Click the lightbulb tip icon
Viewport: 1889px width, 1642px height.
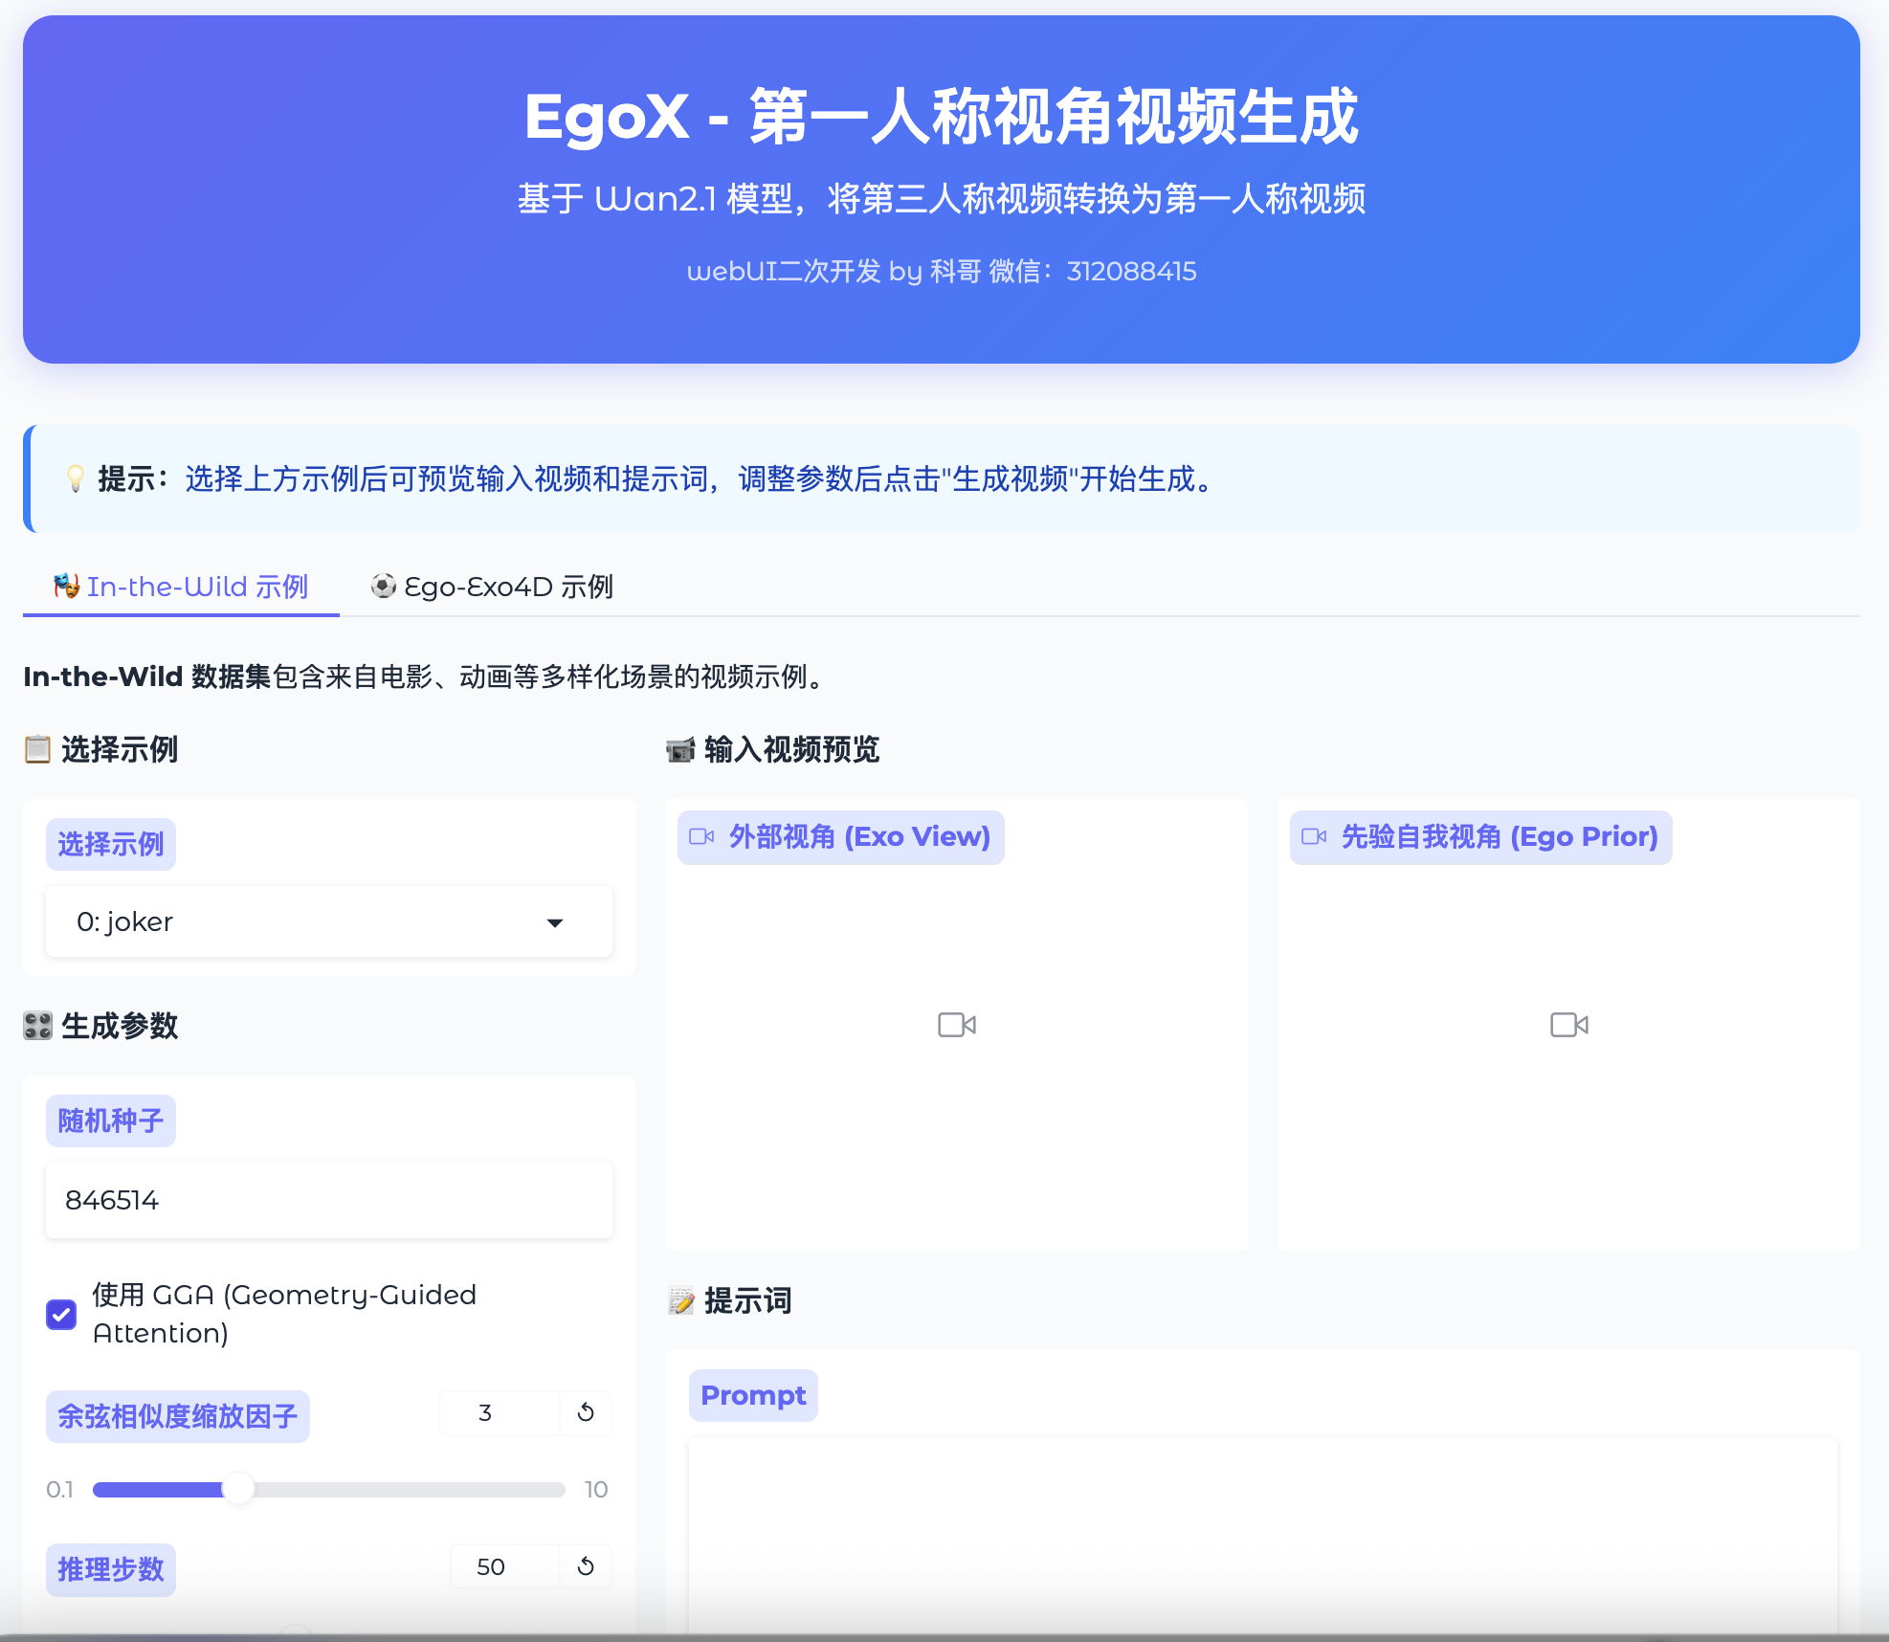point(75,478)
